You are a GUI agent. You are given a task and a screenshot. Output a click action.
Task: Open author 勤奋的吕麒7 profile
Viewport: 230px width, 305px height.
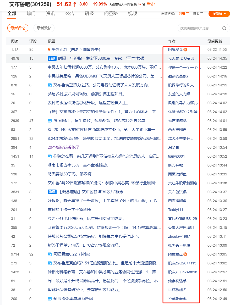pyautogui.click(x=178, y=76)
